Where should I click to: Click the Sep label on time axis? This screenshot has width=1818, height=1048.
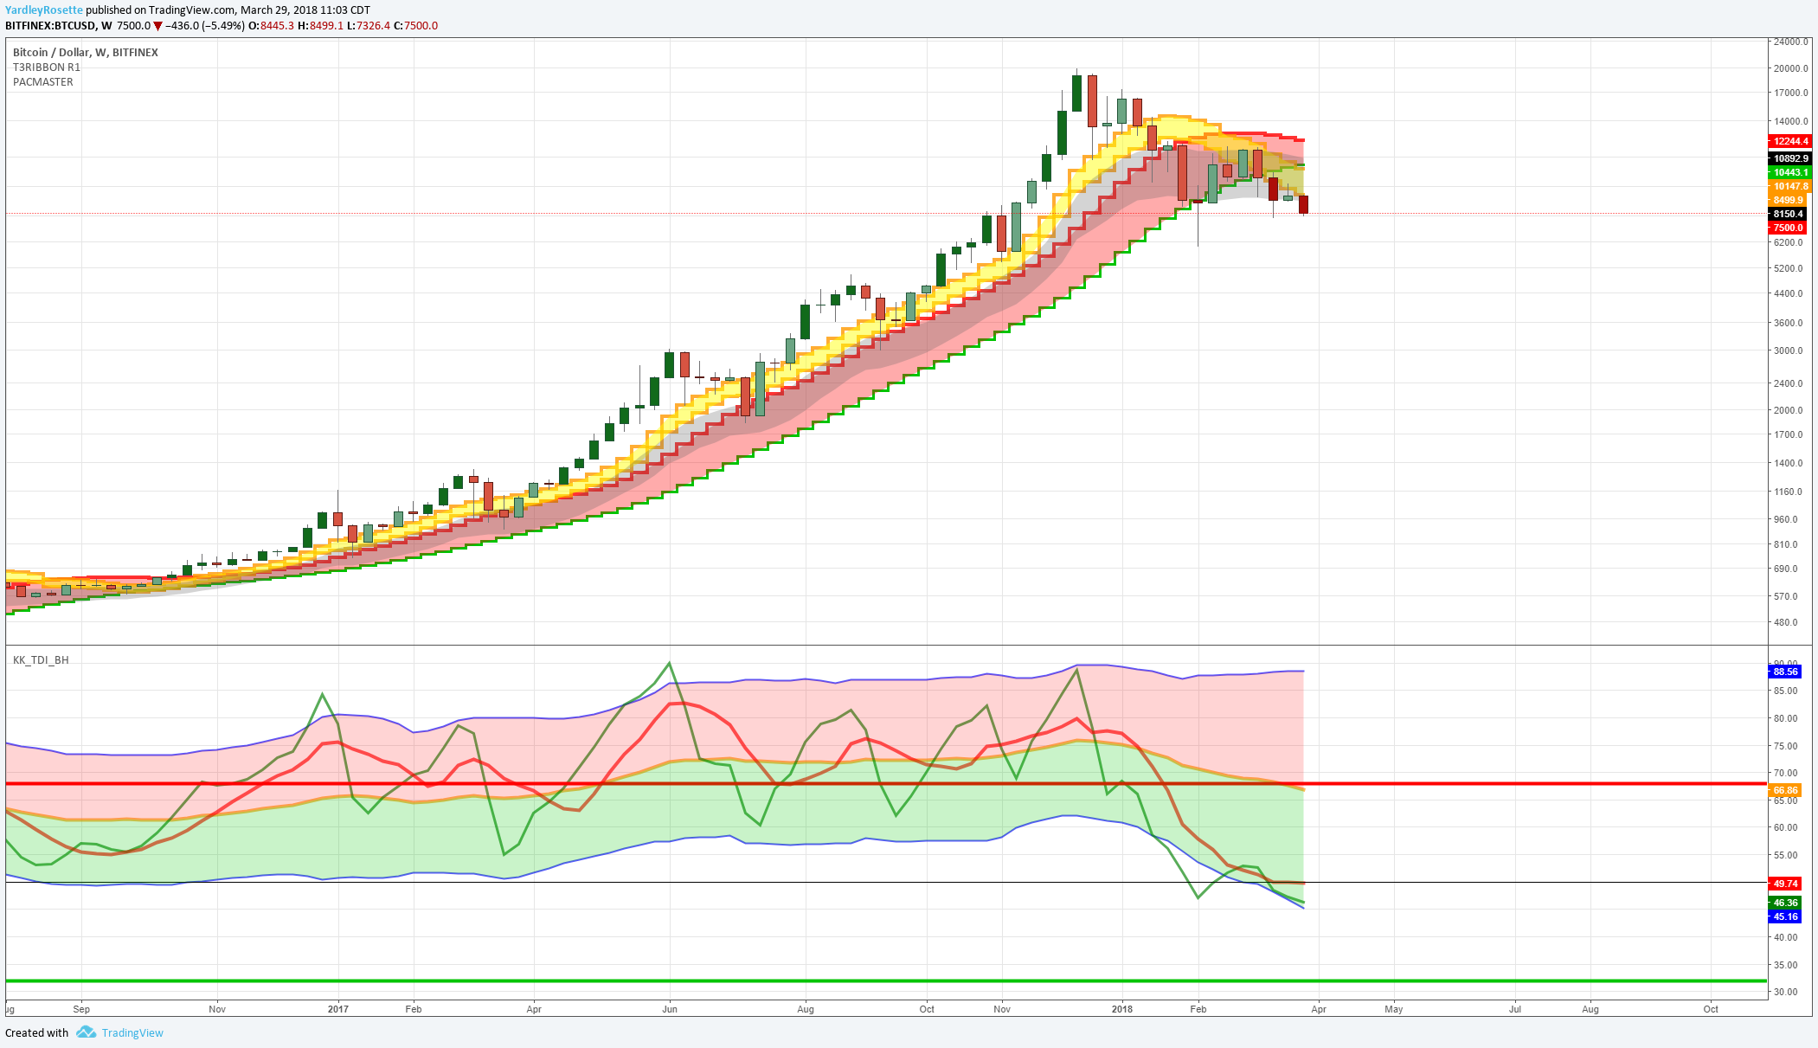point(81,1009)
